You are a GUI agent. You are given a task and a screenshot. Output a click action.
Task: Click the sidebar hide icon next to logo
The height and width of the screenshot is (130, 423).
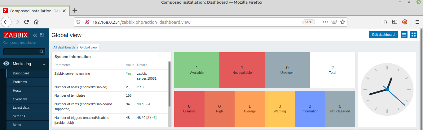pos(42,35)
